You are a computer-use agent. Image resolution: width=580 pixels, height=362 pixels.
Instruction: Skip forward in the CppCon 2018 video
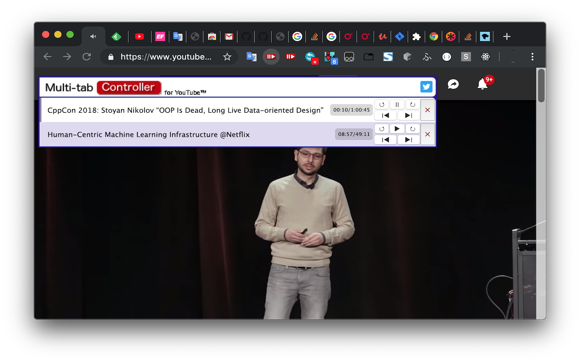pyautogui.click(x=412, y=105)
